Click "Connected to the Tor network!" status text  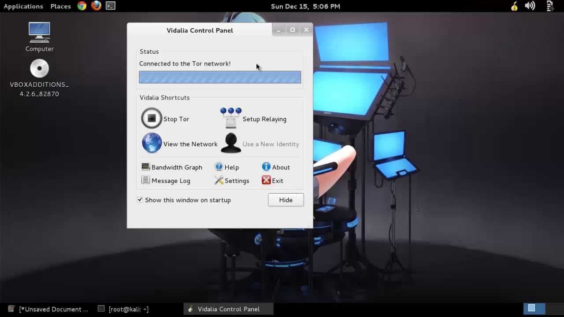pyautogui.click(x=185, y=63)
